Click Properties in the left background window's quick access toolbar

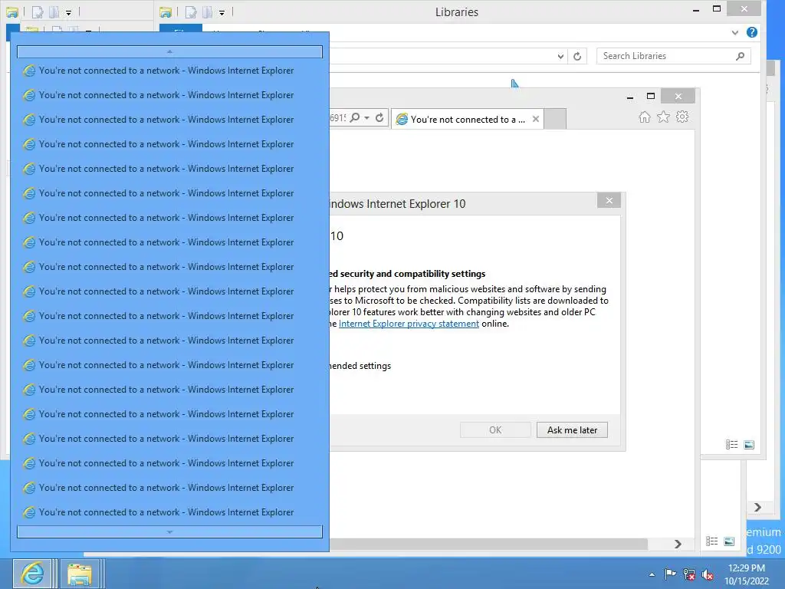pos(38,12)
